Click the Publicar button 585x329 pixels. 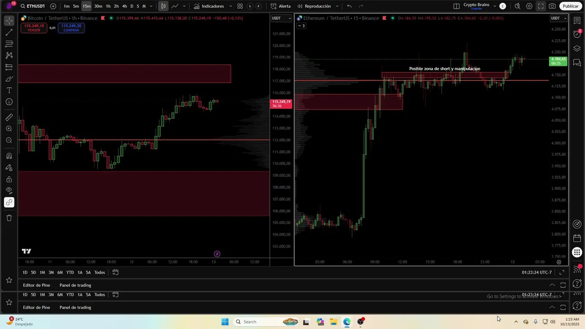pos(570,6)
